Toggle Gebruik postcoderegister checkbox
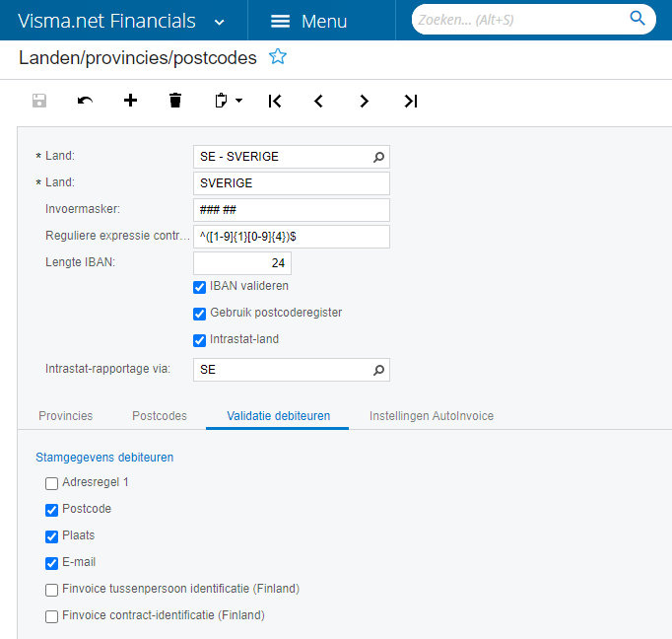672x639 pixels. click(200, 313)
